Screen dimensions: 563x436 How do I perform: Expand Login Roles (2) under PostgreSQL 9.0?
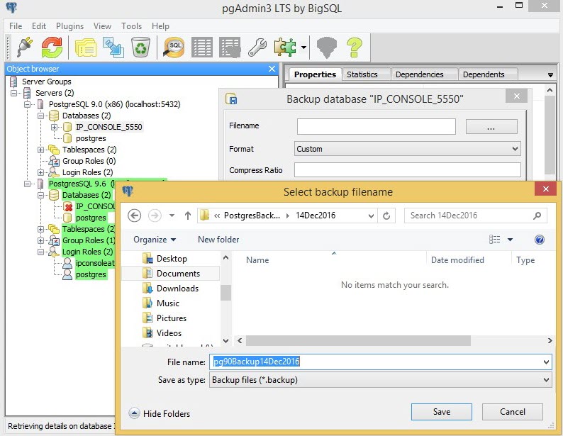point(40,172)
